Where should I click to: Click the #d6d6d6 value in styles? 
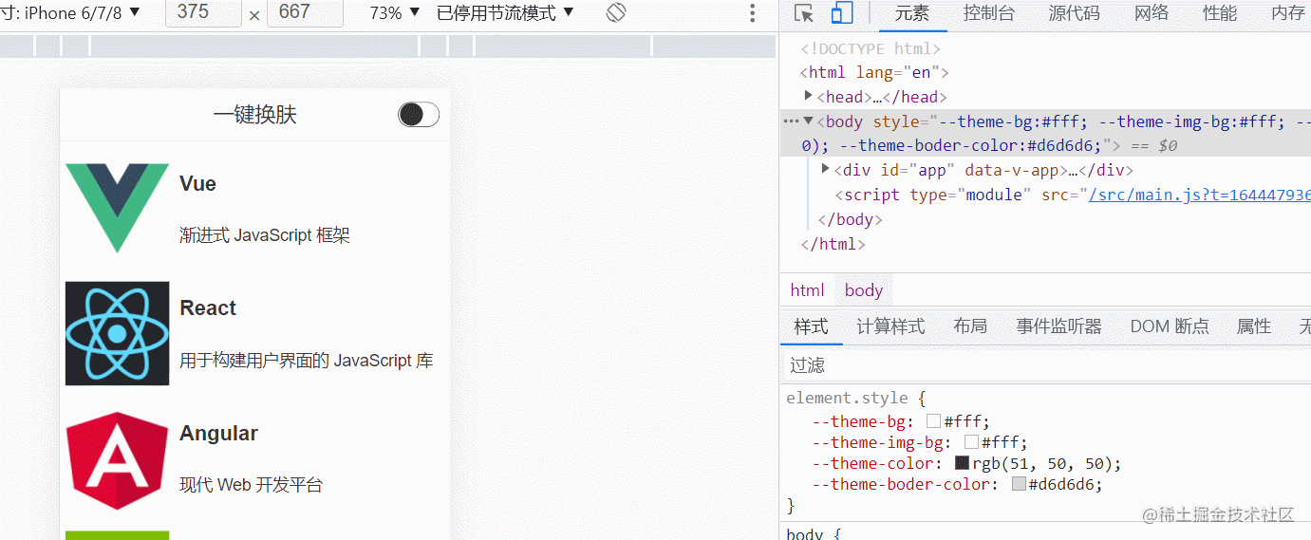pyautogui.click(x=1062, y=484)
